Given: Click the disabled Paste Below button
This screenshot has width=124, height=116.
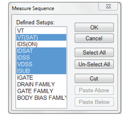Looking at the screenshot, I should (x=94, y=102).
